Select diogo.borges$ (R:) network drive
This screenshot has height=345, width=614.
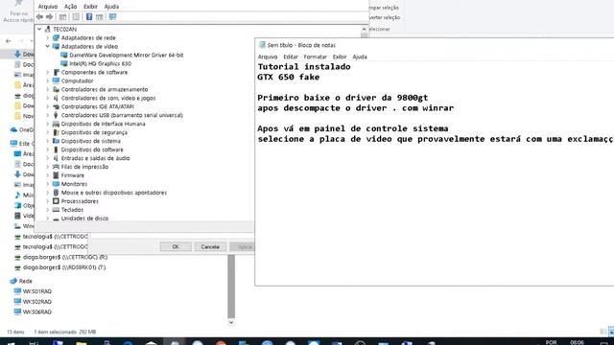(65, 258)
